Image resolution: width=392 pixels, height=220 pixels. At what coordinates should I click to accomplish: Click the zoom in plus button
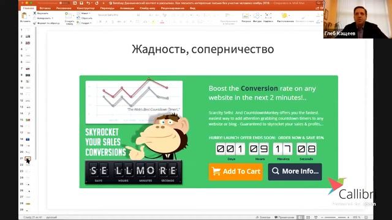[x=349, y=218]
